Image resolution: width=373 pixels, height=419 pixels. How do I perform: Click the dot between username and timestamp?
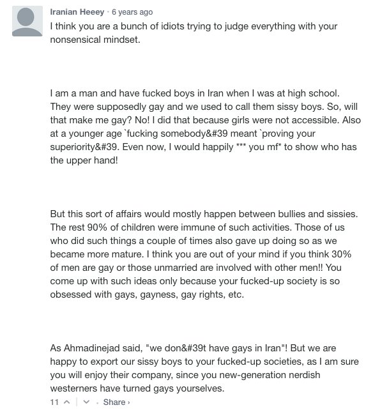pyautogui.click(x=108, y=12)
